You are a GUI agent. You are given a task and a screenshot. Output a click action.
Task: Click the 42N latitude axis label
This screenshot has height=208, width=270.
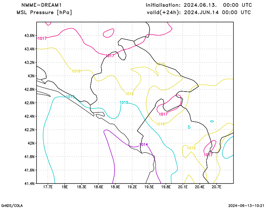coord(31,143)
